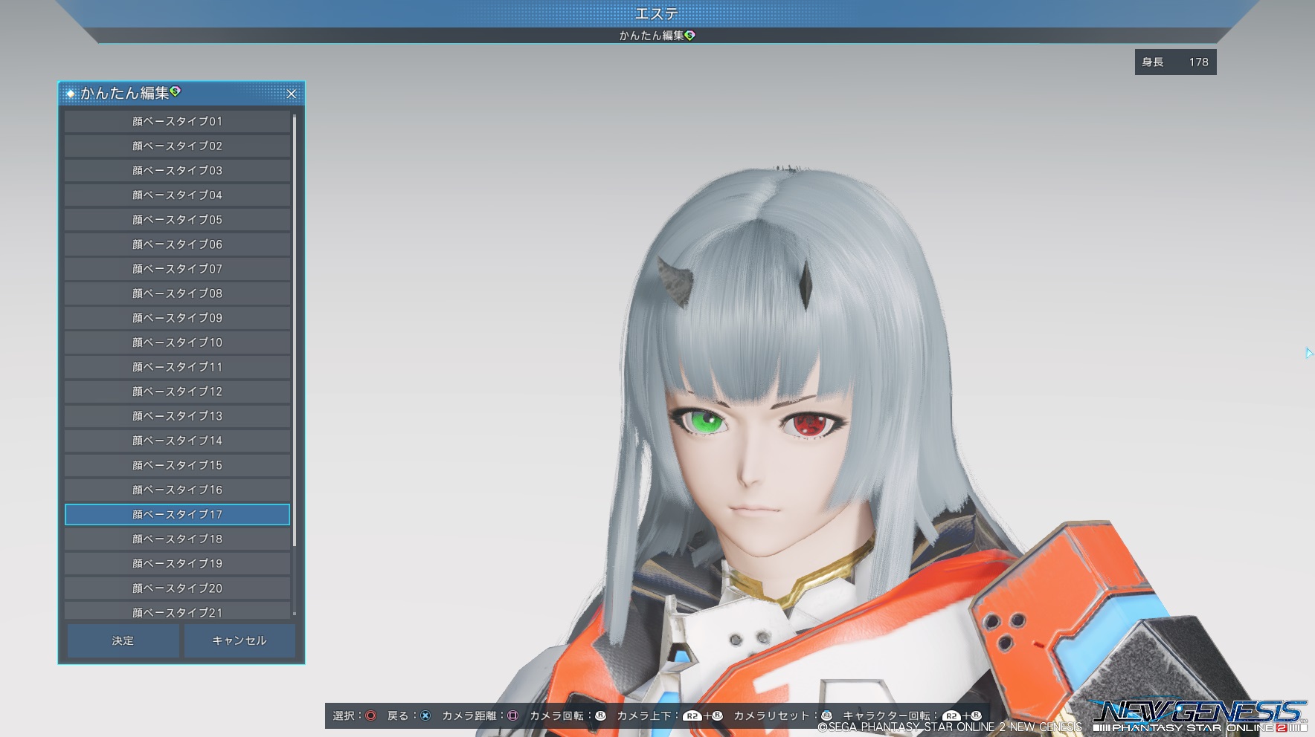Click the R2 icon beside カメラ上下
Screen dimensions: 1315x737
click(x=692, y=716)
